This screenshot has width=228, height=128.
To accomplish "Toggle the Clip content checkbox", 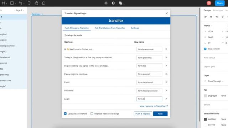I will 205,49.
